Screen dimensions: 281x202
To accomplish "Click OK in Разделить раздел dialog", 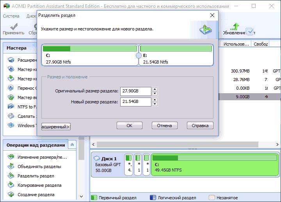I will coord(130,126).
